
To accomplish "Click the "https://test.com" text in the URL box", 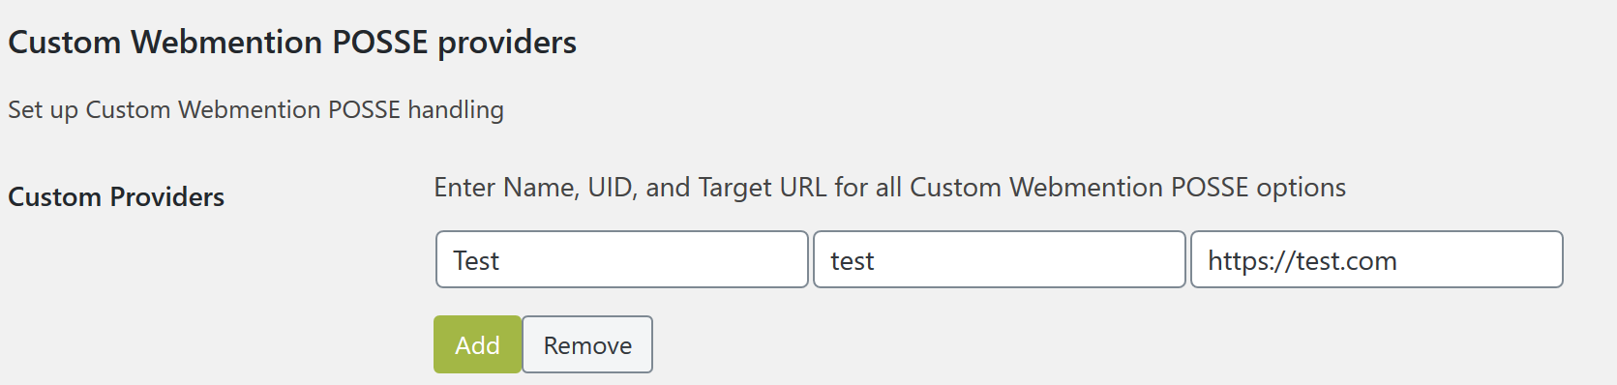I will tap(1303, 261).
